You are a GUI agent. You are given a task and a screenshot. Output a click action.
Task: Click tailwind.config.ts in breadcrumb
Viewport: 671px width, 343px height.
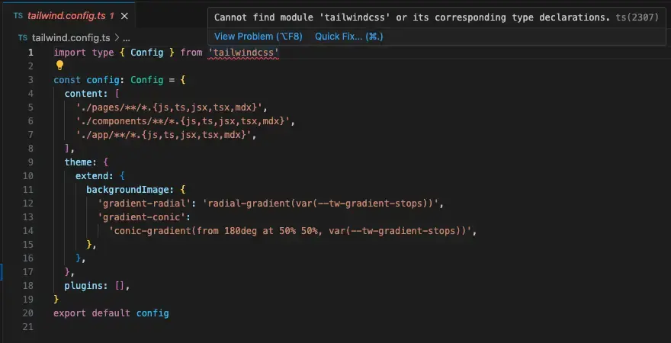tap(71, 38)
